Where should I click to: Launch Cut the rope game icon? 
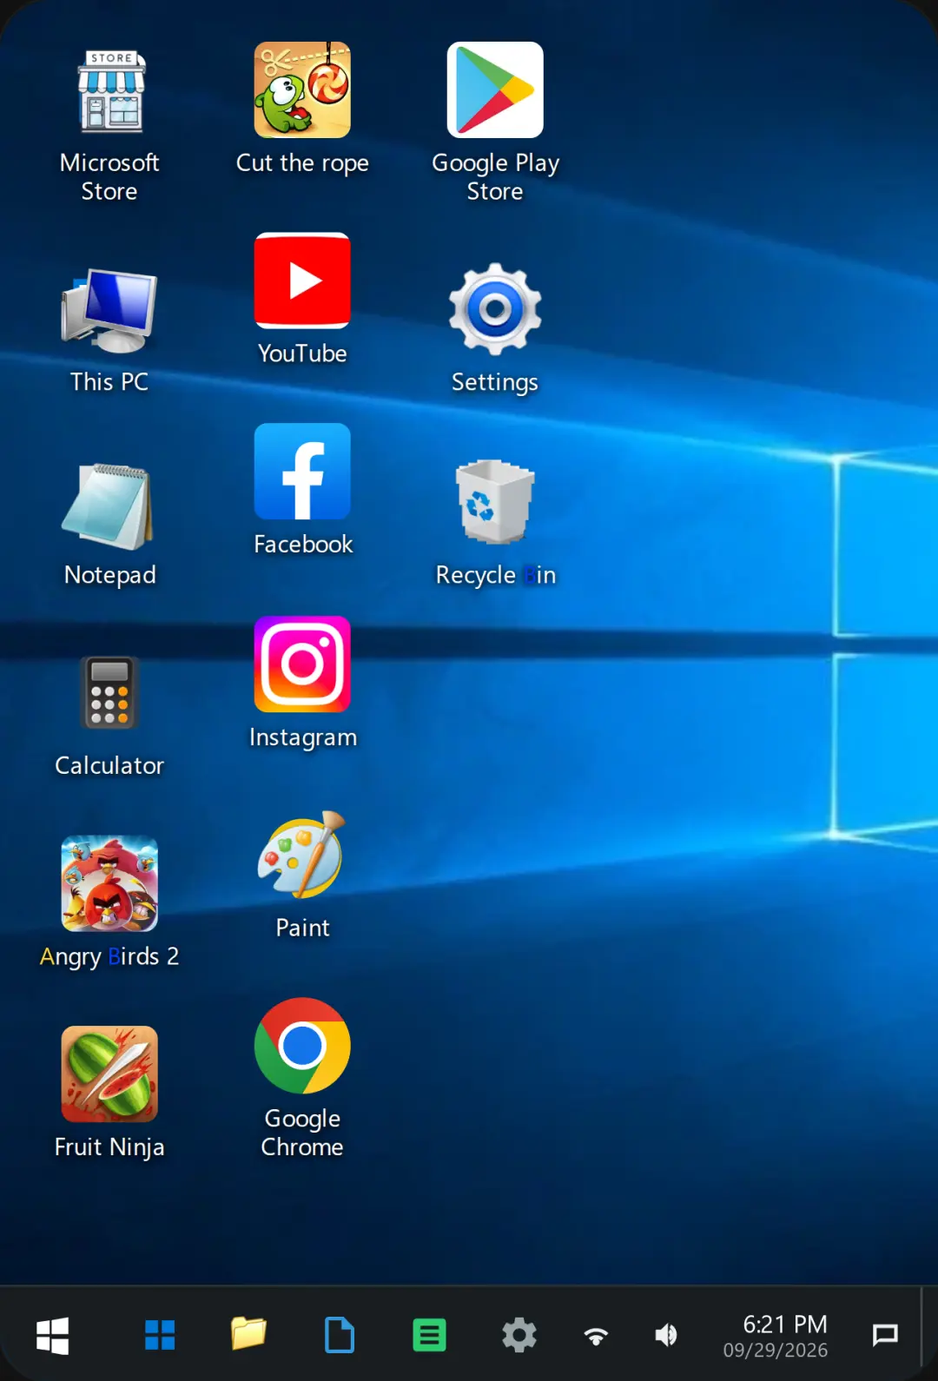tap(302, 90)
